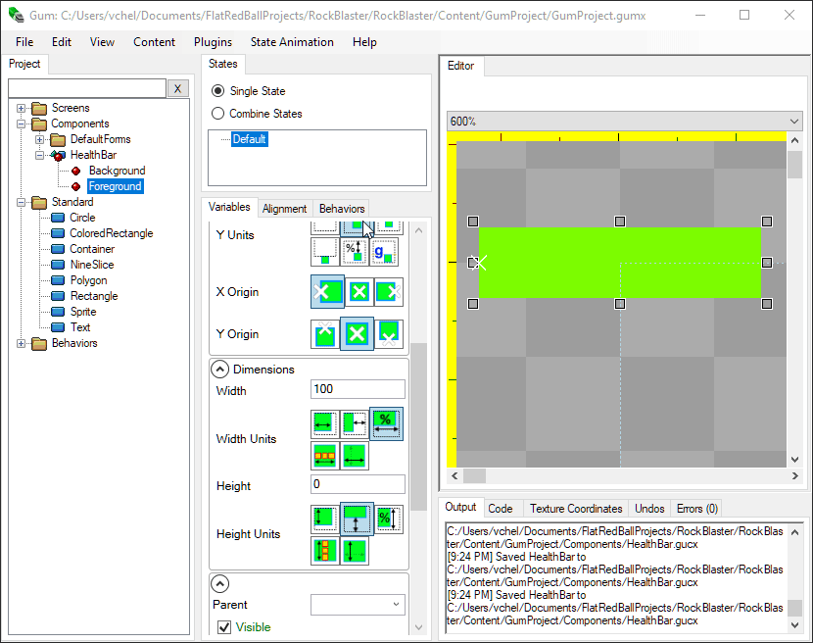Viewport: 813px width, 643px height.
Task: Click the ColoredRectangle standard element icon
Action: coord(58,233)
